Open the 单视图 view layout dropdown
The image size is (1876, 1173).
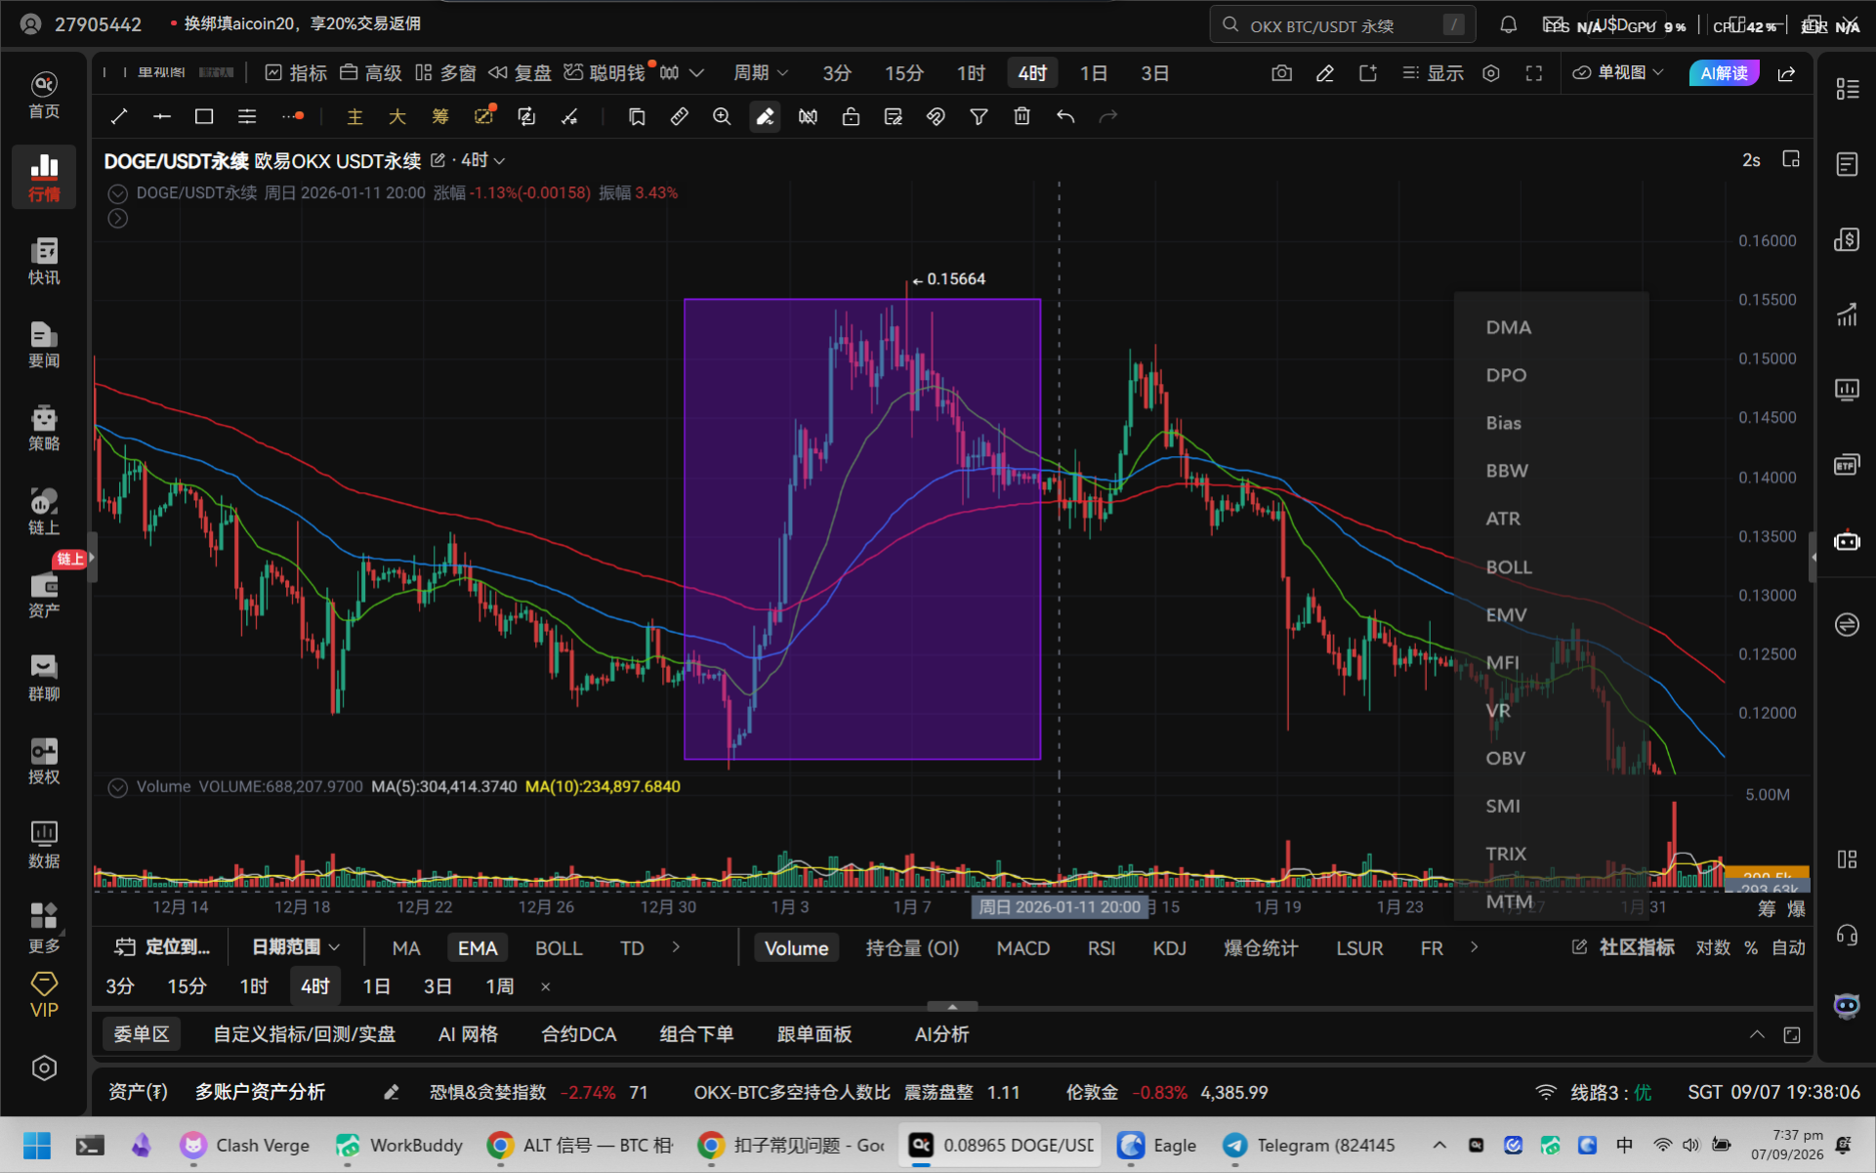point(1617,73)
